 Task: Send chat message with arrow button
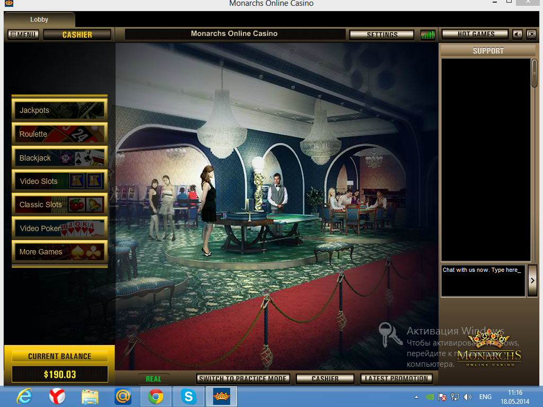[532, 281]
